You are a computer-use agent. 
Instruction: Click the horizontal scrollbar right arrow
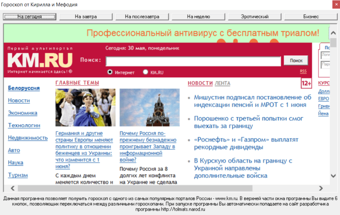[x=321, y=188]
